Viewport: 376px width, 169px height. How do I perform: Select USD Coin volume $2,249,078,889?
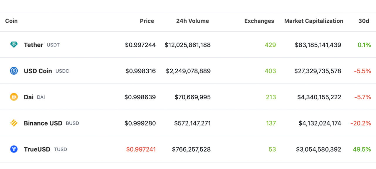click(188, 71)
